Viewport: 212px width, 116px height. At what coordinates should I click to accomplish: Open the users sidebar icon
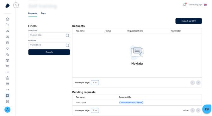click(x=8, y=66)
